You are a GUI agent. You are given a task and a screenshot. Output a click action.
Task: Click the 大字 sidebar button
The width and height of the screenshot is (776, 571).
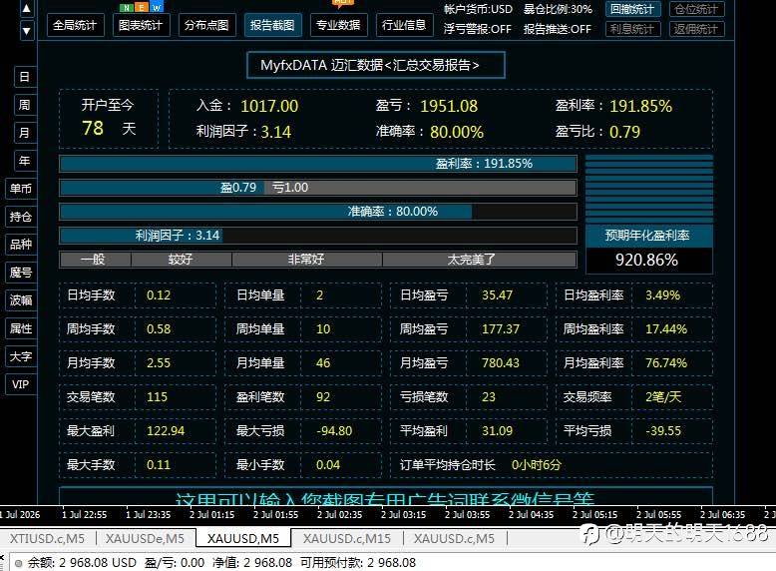[x=21, y=356]
